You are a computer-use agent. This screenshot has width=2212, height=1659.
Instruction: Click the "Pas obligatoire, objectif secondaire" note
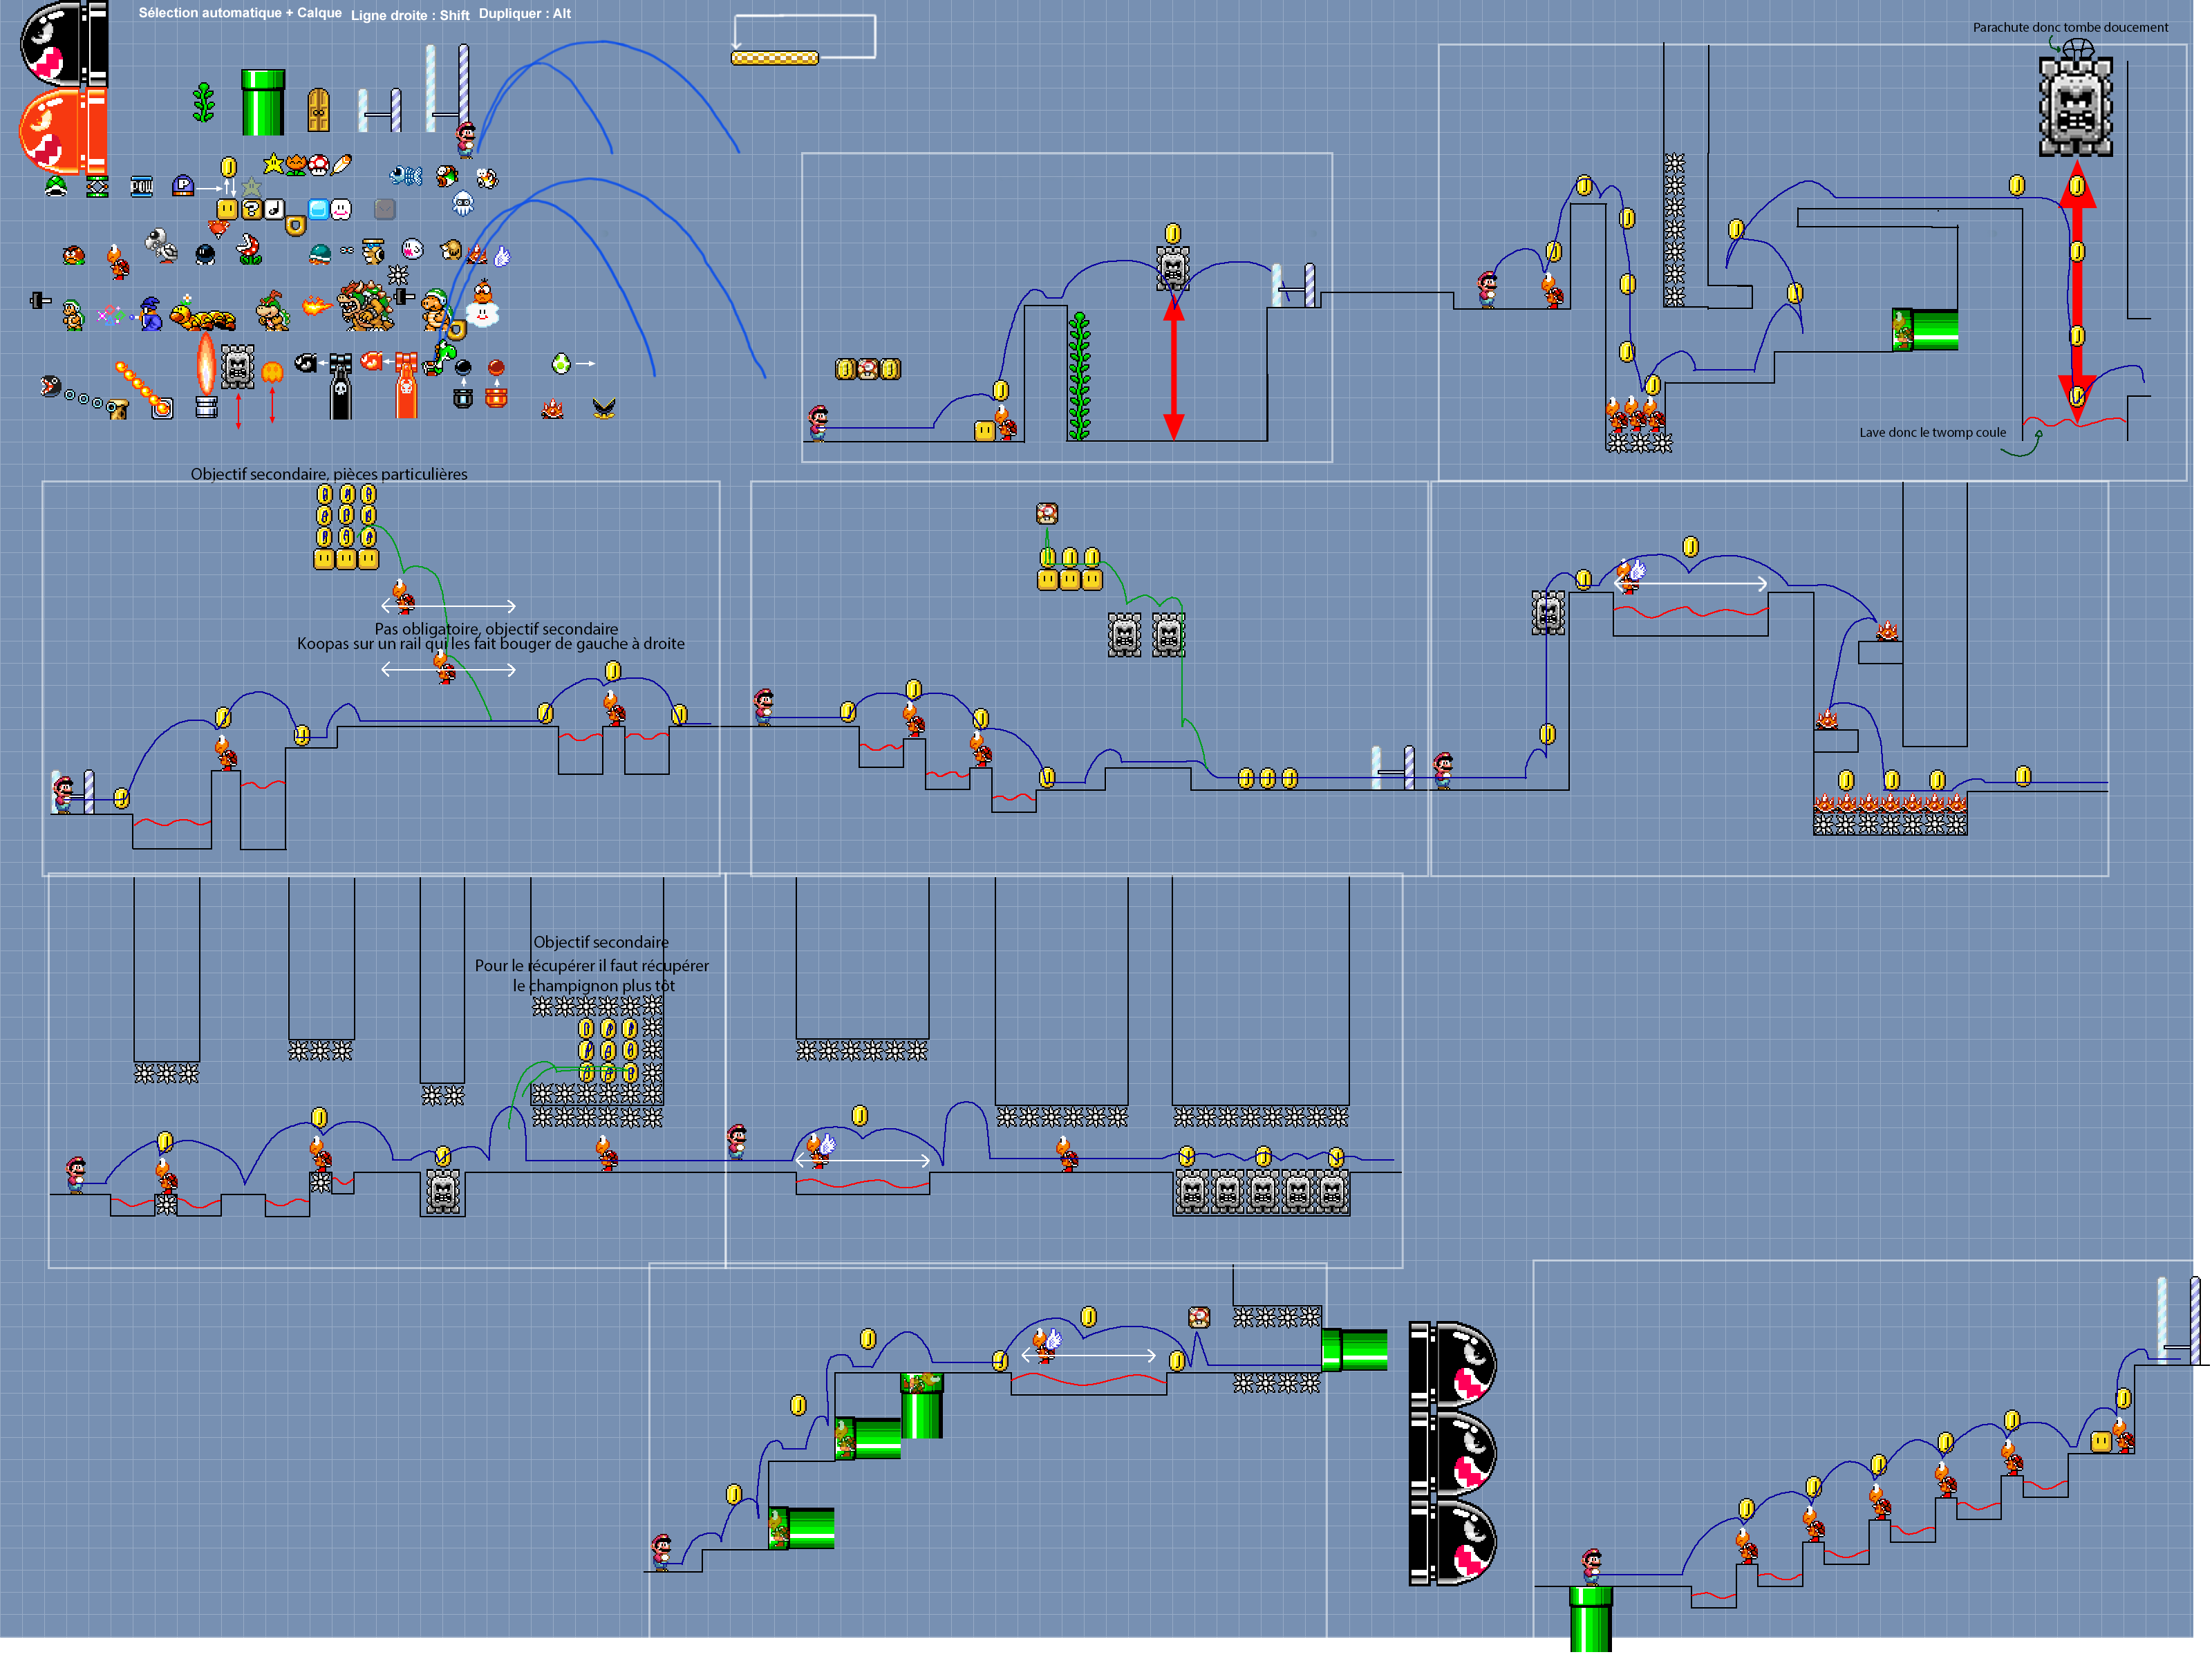click(x=496, y=629)
